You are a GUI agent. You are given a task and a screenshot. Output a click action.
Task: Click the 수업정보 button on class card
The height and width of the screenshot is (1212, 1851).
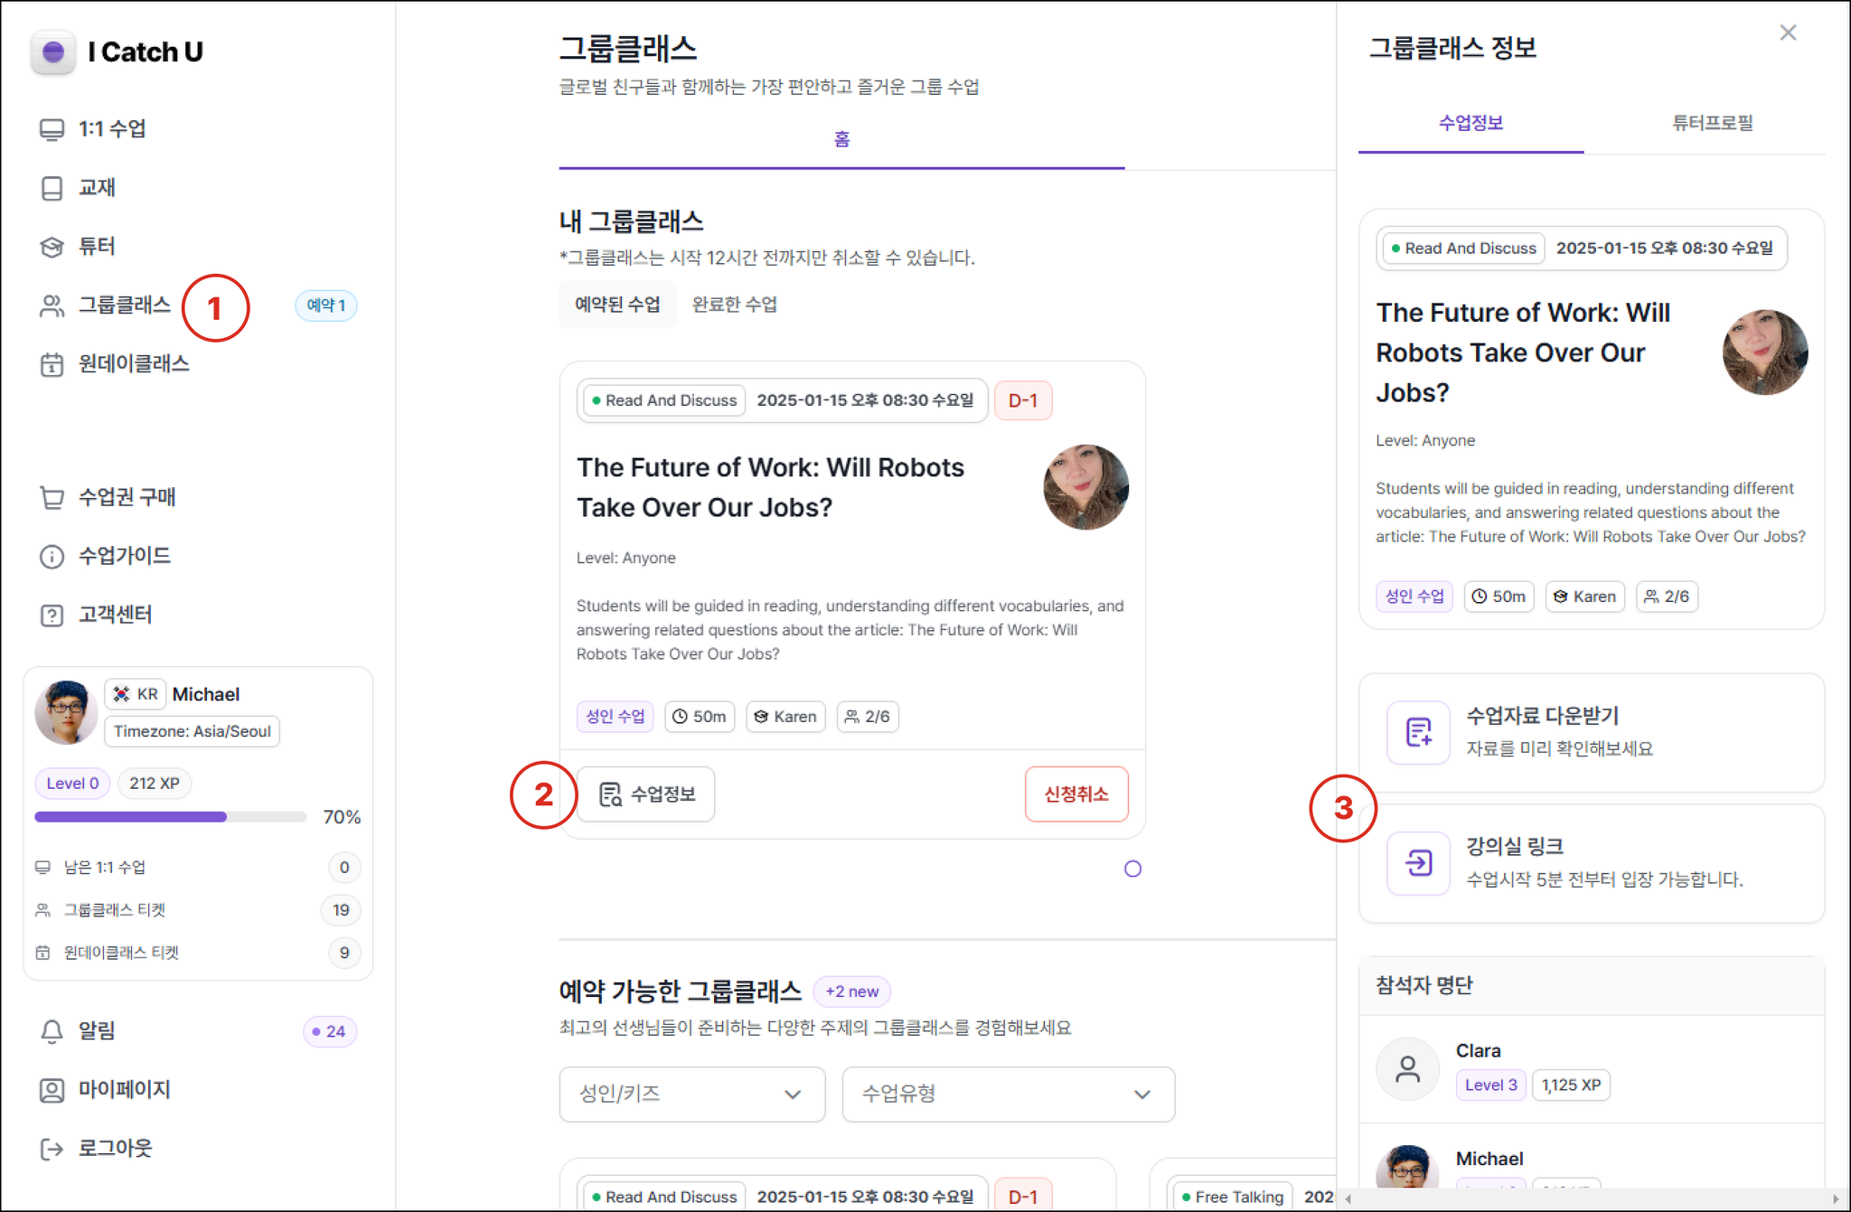[646, 794]
